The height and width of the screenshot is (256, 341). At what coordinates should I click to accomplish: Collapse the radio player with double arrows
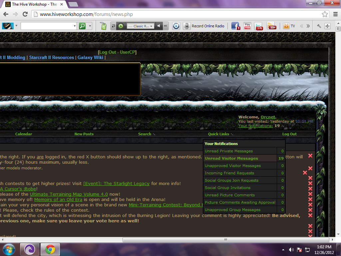click(166, 26)
